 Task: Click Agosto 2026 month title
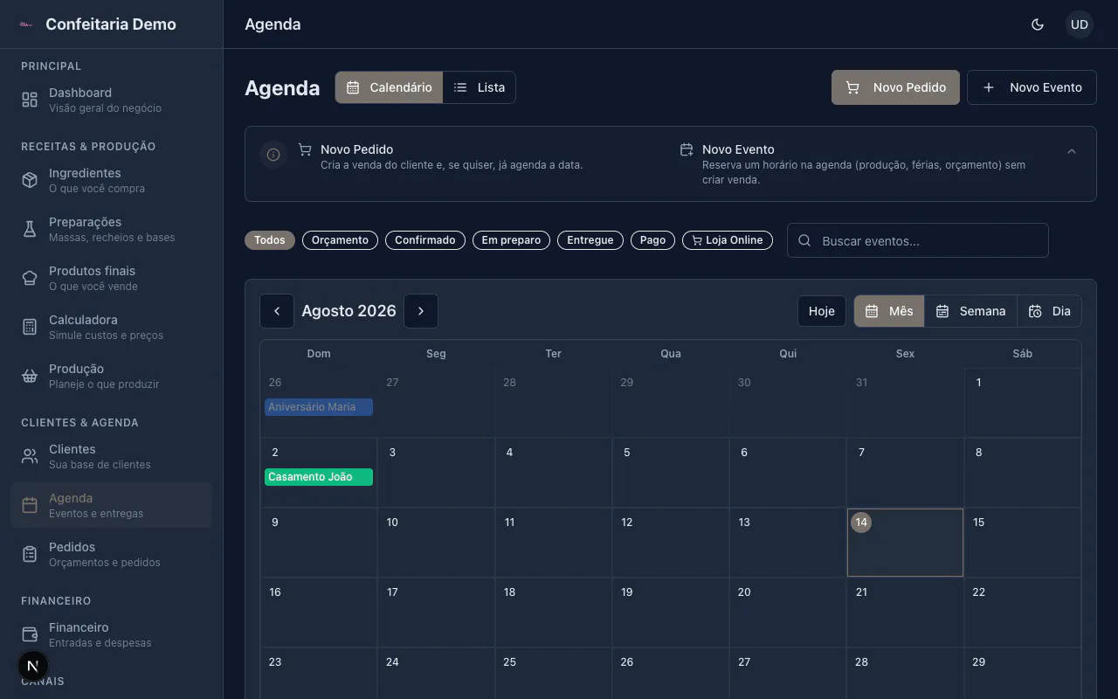pyautogui.click(x=349, y=311)
